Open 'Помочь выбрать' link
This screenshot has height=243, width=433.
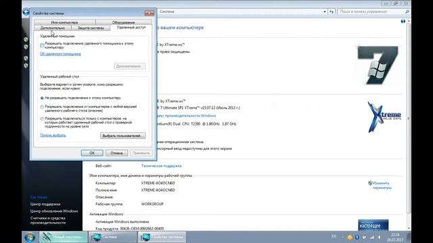coord(53,135)
